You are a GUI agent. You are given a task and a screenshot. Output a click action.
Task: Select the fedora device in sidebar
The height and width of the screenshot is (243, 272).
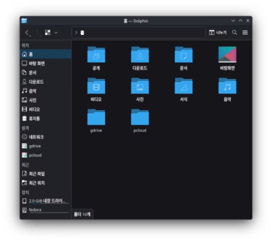46,210
